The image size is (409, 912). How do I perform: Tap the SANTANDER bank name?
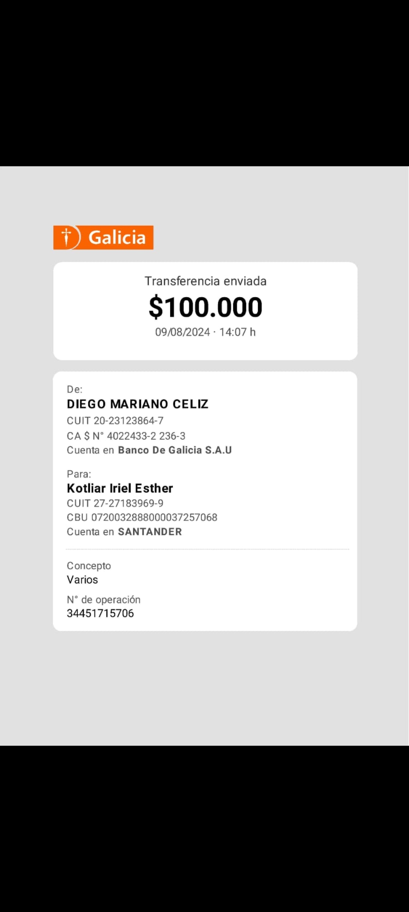(x=150, y=532)
